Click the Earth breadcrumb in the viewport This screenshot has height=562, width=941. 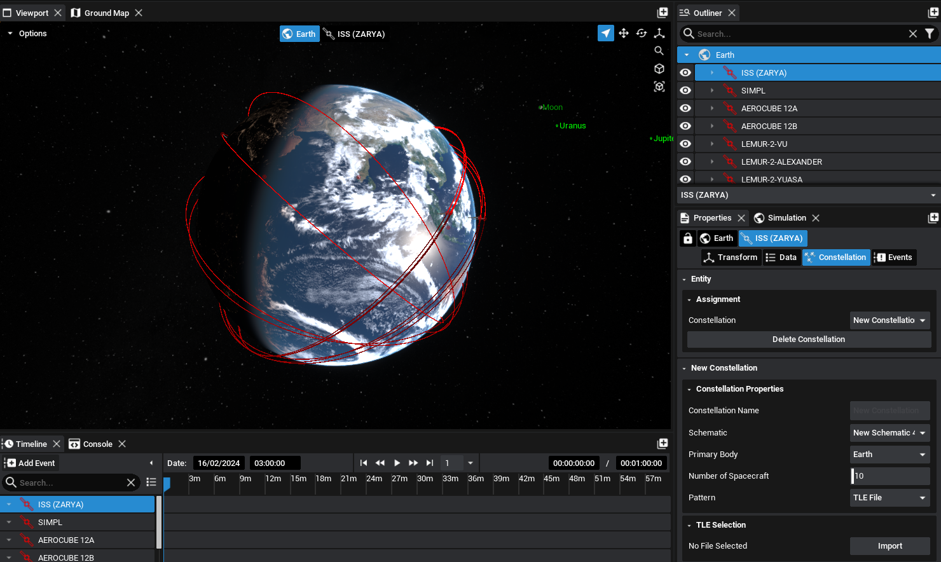coord(299,34)
